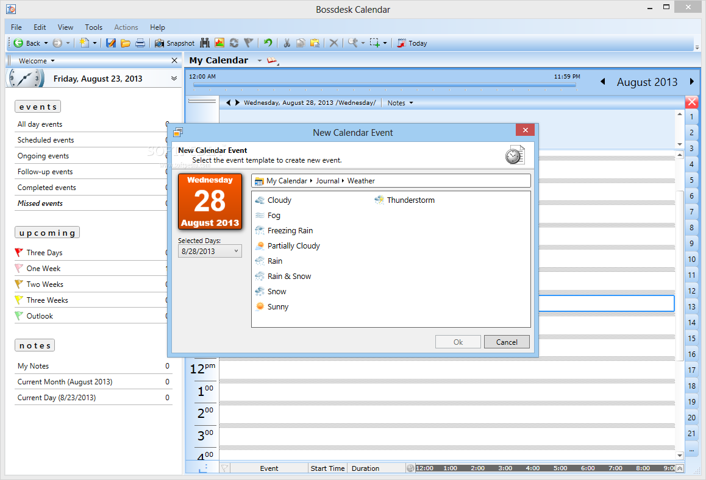
Task: Go to previous day in day view
Action: [x=228, y=102]
